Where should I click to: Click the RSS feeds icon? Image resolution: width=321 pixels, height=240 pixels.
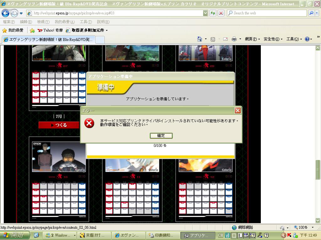click(213, 39)
